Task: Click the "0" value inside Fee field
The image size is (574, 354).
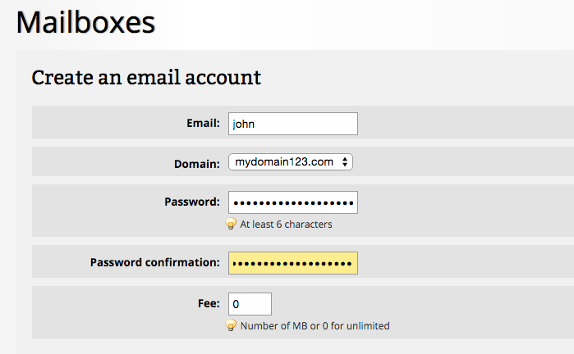Action: 236,304
